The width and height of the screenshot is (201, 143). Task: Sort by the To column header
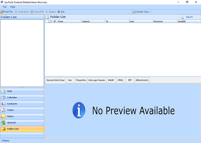point(116,21)
